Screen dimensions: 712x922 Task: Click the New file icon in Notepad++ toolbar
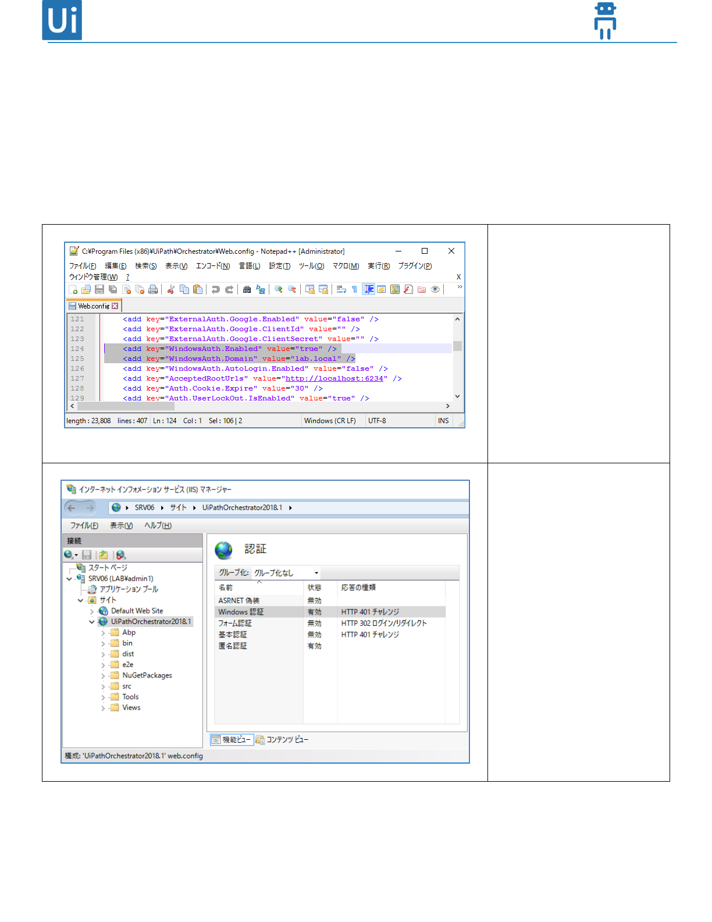(73, 289)
